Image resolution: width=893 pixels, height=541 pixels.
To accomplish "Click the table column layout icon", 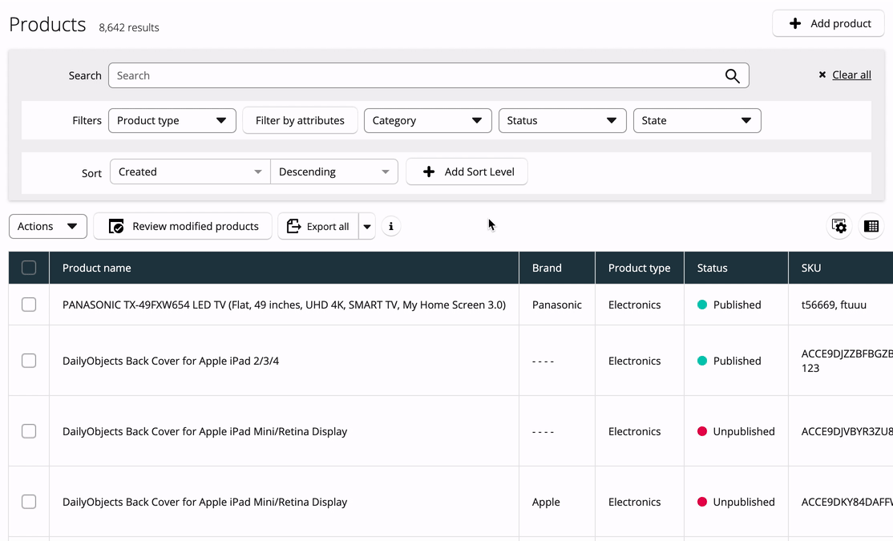I will 871,226.
